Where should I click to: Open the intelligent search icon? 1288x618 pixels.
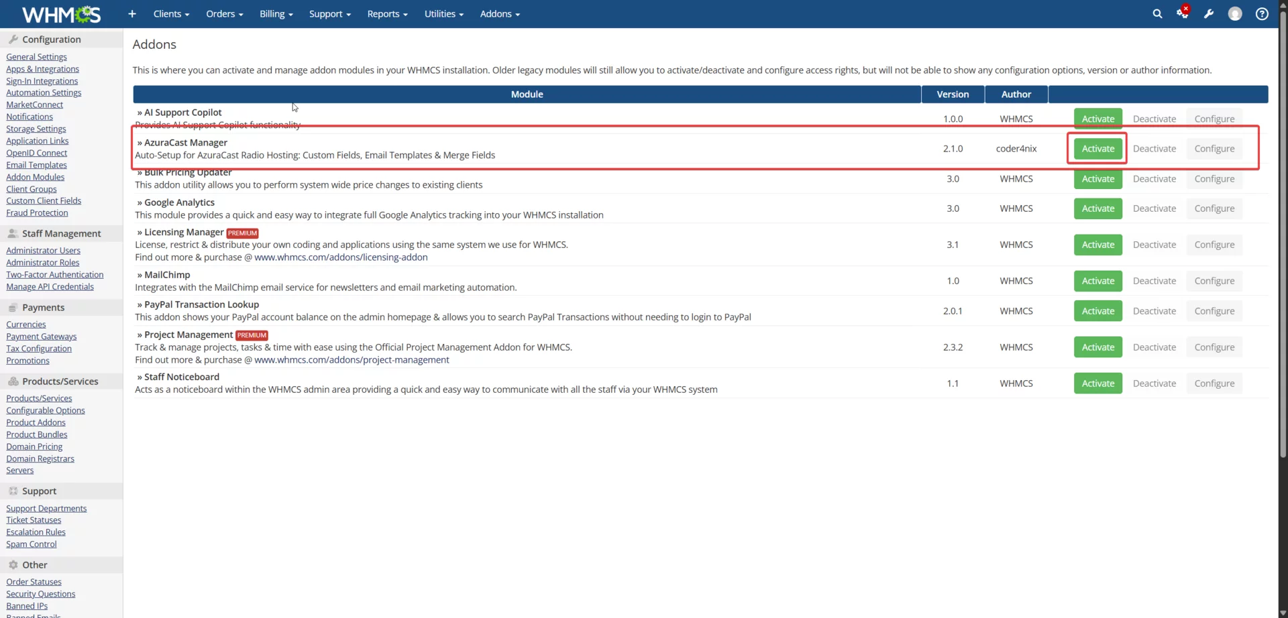pyautogui.click(x=1158, y=13)
